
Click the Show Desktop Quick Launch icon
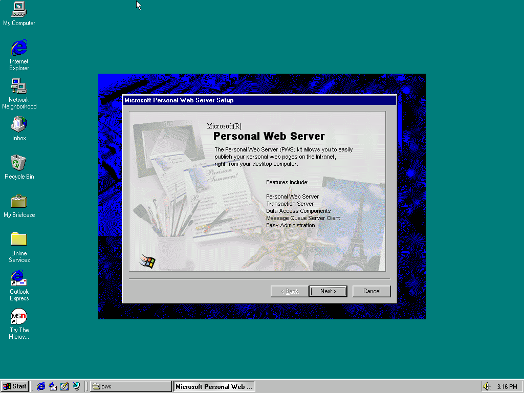64,386
